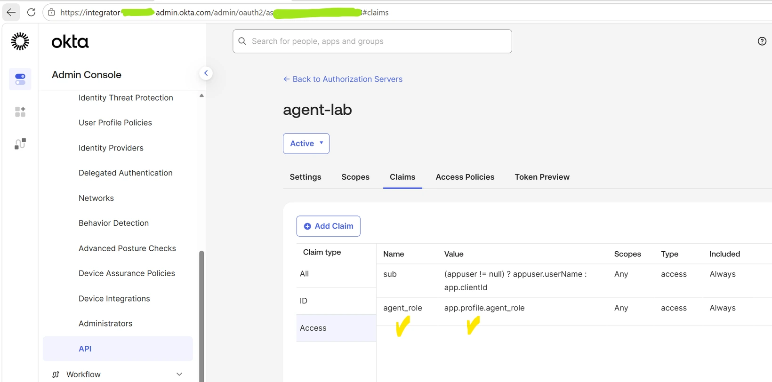The height and width of the screenshot is (382, 772).
Task: Open Administrators in the sidebar
Action: click(x=105, y=324)
